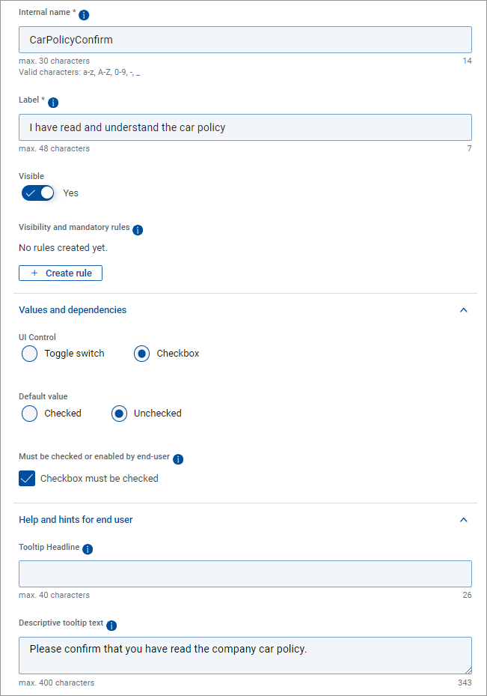Choose Unchecked as default value
Viewport: 487px width, 696px height.
(x=119, y=414)
